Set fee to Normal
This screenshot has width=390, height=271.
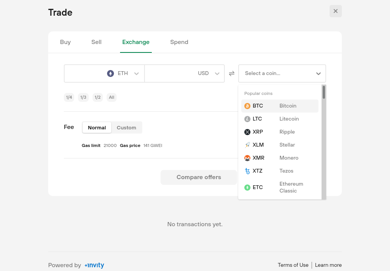point(97,127)
